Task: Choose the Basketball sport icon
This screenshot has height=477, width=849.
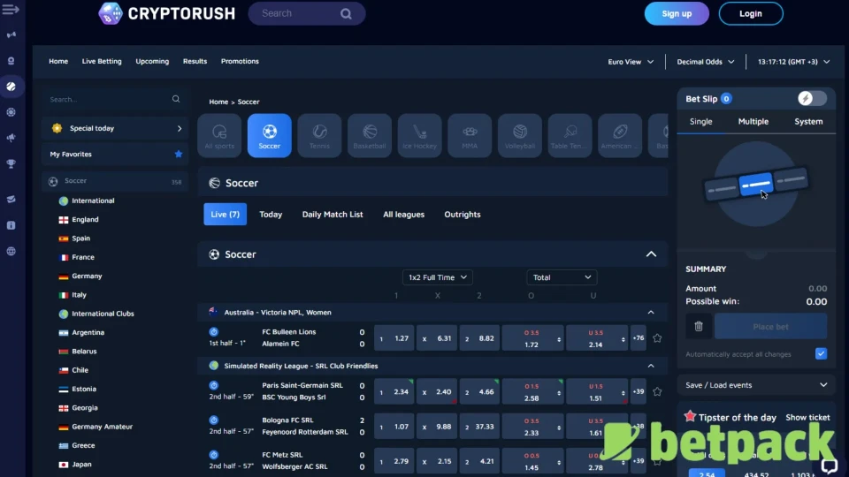Action: pyautogui.click(x=370, y=135)
